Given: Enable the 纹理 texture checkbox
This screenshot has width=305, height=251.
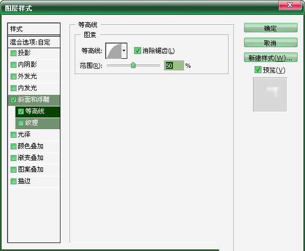Looking at the screenshot, I should tap(21, 123).
